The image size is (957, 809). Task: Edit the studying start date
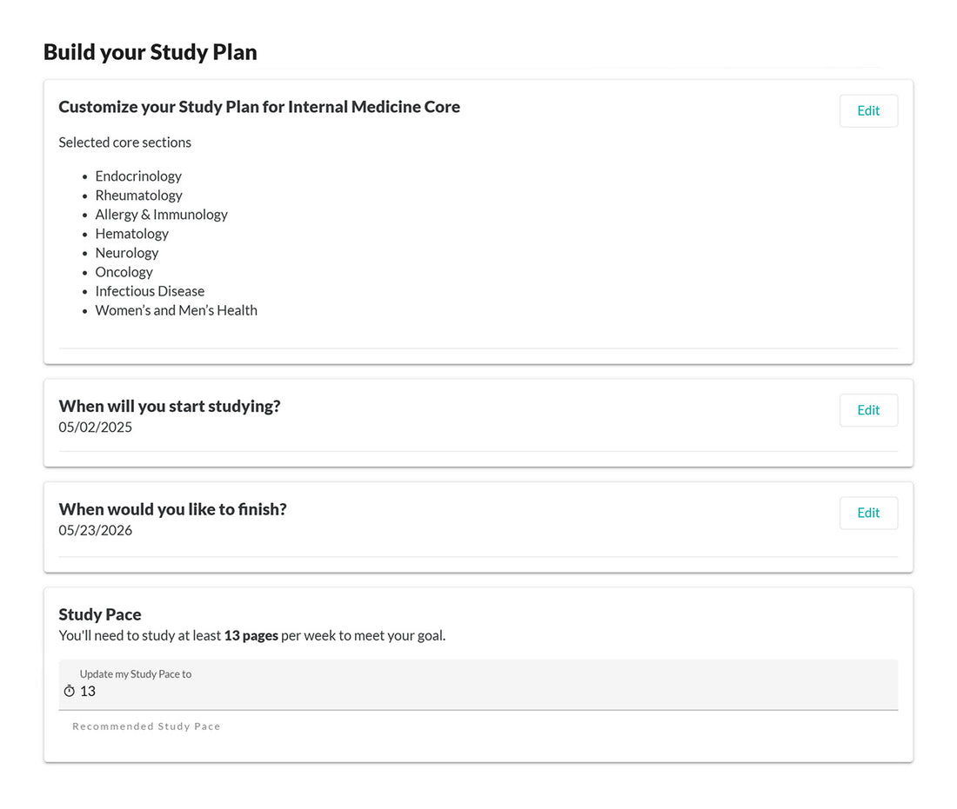[867, 409]
